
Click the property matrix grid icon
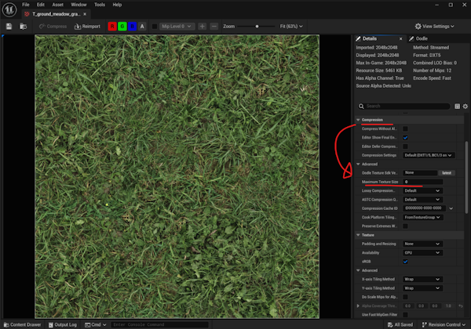pos(457,106)
